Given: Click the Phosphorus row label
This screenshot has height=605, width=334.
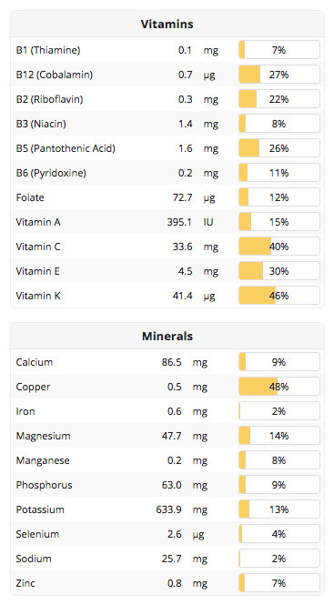Looking at the screenshot, I should point(44,485).
